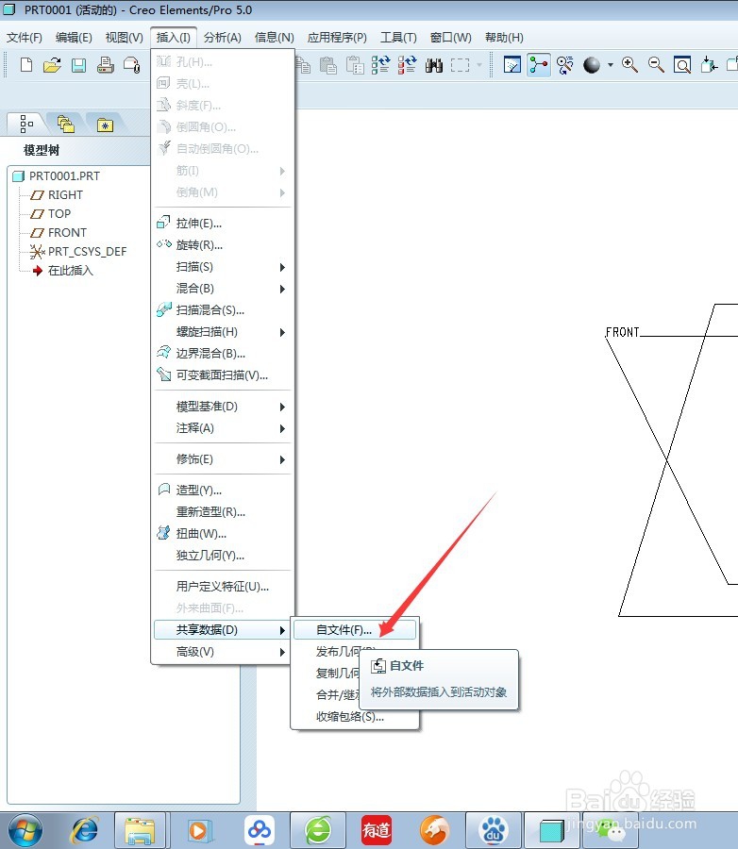
Task: Choose 旋转(R)... revolve command
Action: [x=223, y=245]
